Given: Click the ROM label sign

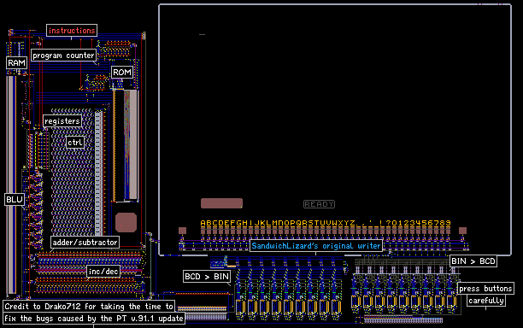Looking at the screenshot, I should pyautogui.click(x=121, y=72).
